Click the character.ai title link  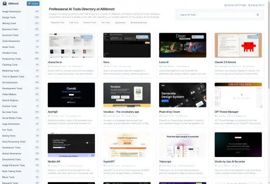(x=55, y=62)
